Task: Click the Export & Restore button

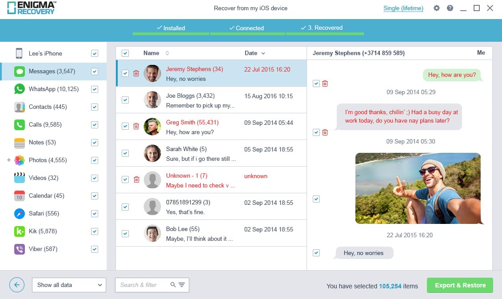Action: pos(460,285)
